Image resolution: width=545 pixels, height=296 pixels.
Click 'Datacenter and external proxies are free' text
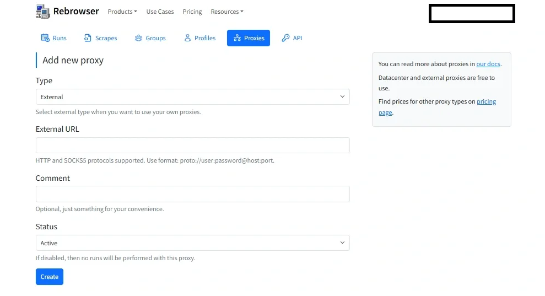tap(436, 83)
